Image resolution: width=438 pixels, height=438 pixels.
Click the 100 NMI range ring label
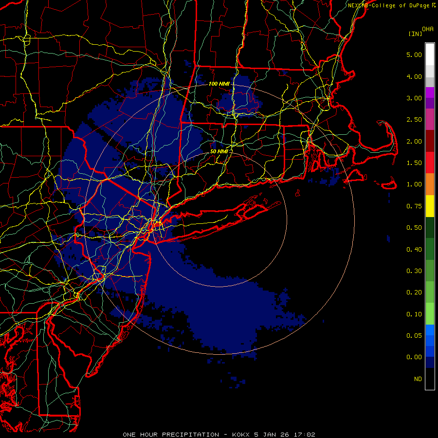tap(219, 84)
